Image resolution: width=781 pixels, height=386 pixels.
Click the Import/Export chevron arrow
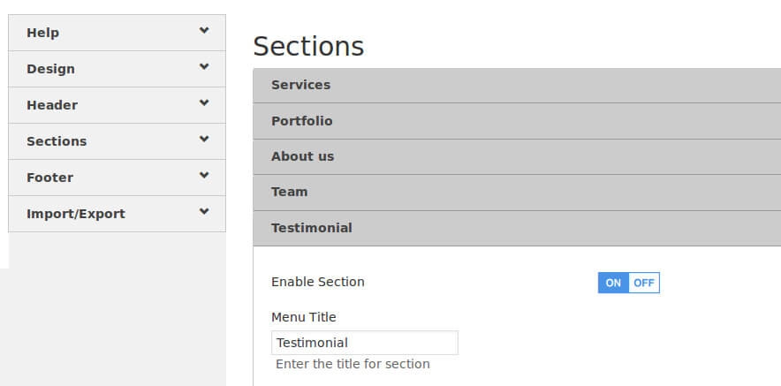click(x=204, y=212)
